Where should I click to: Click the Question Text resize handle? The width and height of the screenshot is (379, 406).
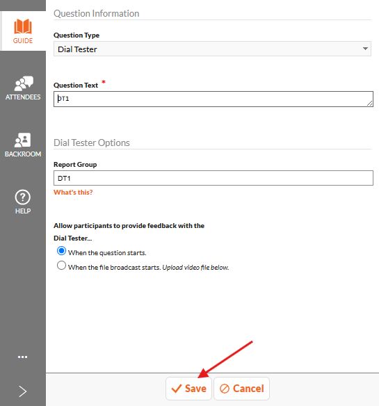click(x=370, y=104)
